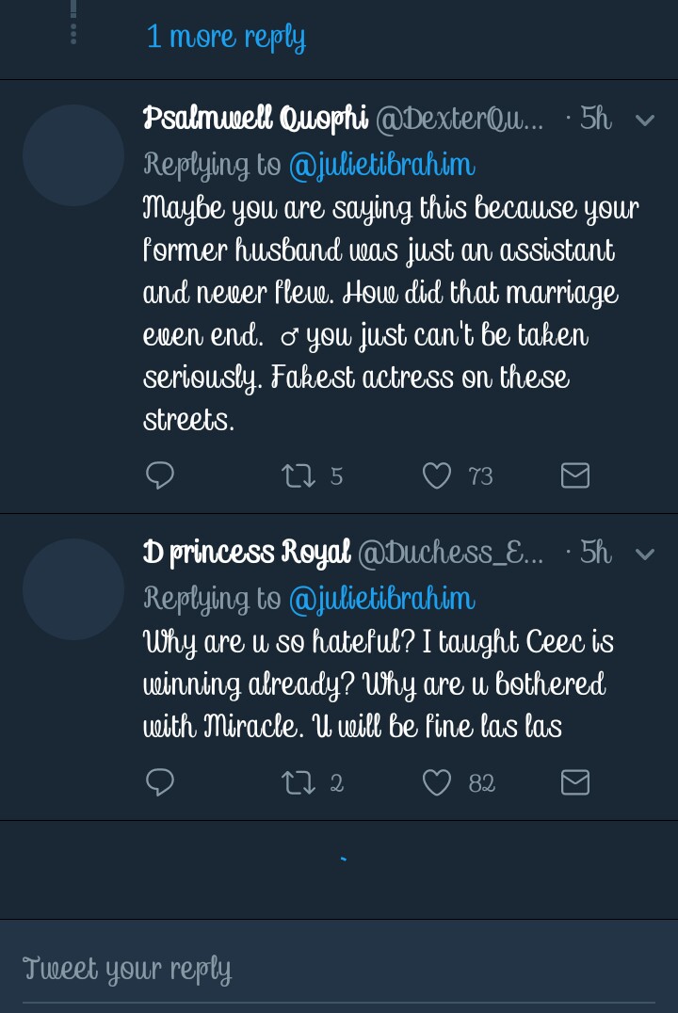Reply to D princess Royal's tweet
This screenshot has width=678, height=1013.
pos(160,782)
